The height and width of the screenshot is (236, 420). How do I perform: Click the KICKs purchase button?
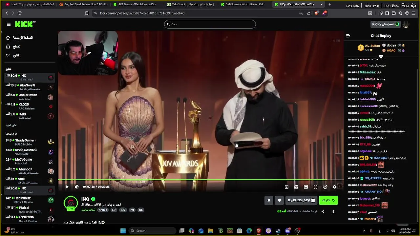[386, 24]
